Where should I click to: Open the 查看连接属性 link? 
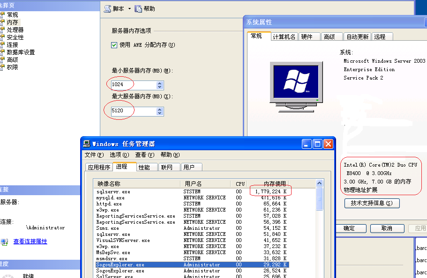30,241
